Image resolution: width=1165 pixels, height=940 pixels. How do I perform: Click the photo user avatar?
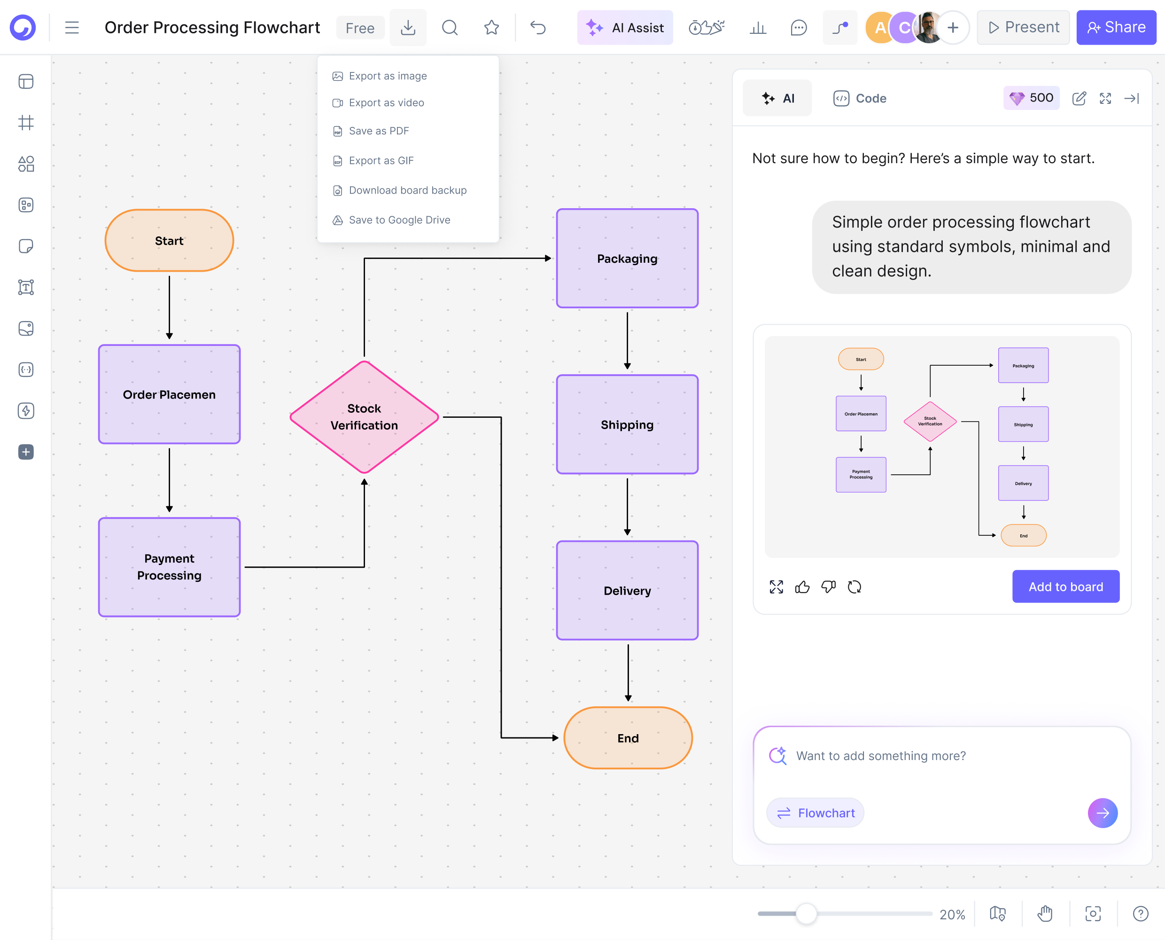click(929, 27)
